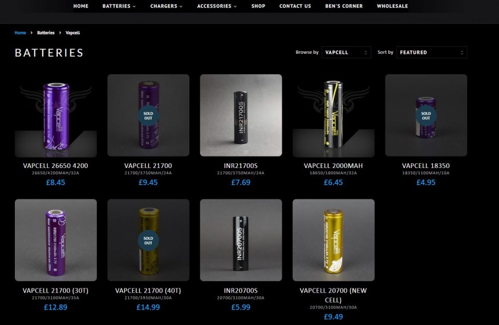Expand the Accessories navigation menu
This screenshot has width=499, height=325.
click(217, 6)
